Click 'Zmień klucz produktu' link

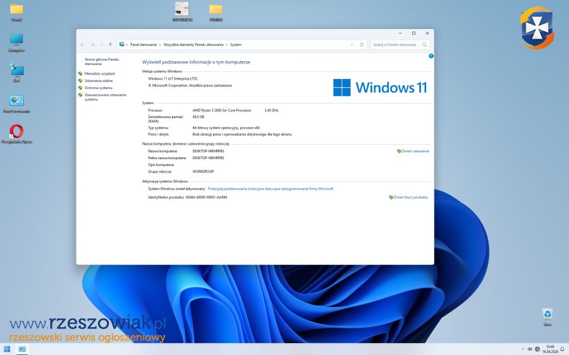(x=410, y=197)
